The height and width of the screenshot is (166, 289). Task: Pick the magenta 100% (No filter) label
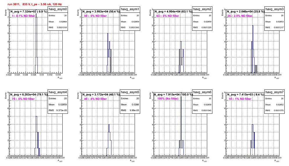(168, 99)
